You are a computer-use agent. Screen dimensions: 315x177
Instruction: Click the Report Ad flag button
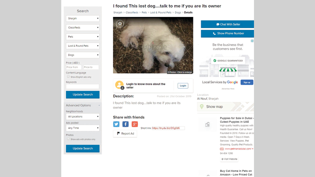pos(125,134)
